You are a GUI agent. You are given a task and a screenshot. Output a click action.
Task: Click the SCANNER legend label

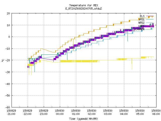tap(139, 29)
